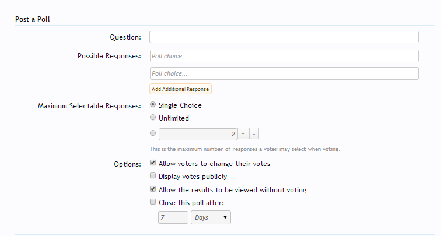441x236 pixels.
Task: Click the poll duration number field
Action: coord(173,217)
